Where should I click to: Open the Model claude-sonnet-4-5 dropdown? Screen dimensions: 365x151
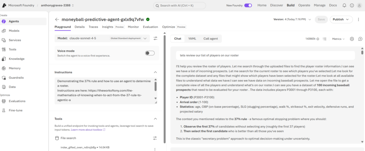pos(102,38)
